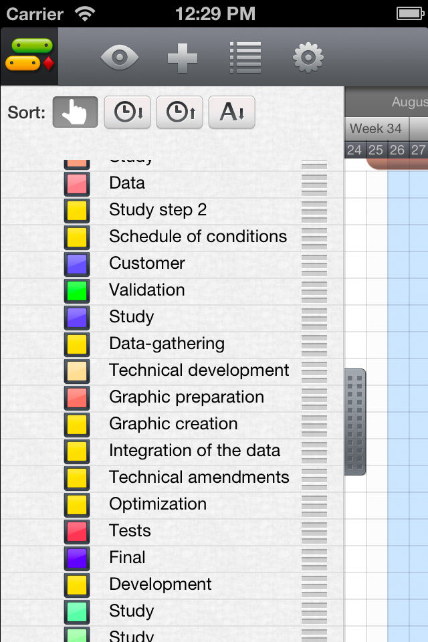The height and width of the screenshot is (642, 428).
Task: Click reorder handle beside Tests
Action: pos(314,531)
